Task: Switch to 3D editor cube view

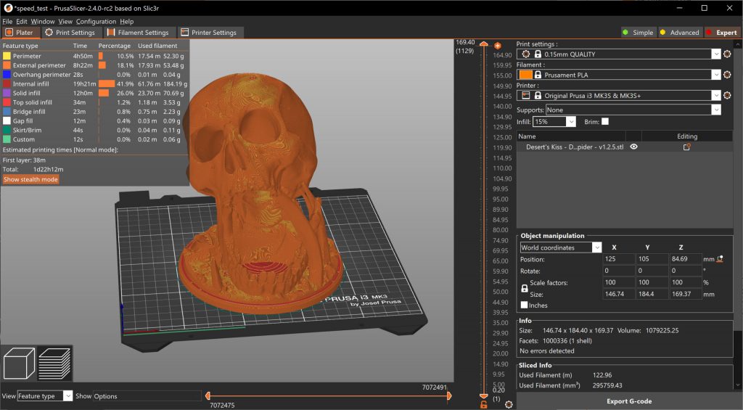Action: tap(17, 363)
